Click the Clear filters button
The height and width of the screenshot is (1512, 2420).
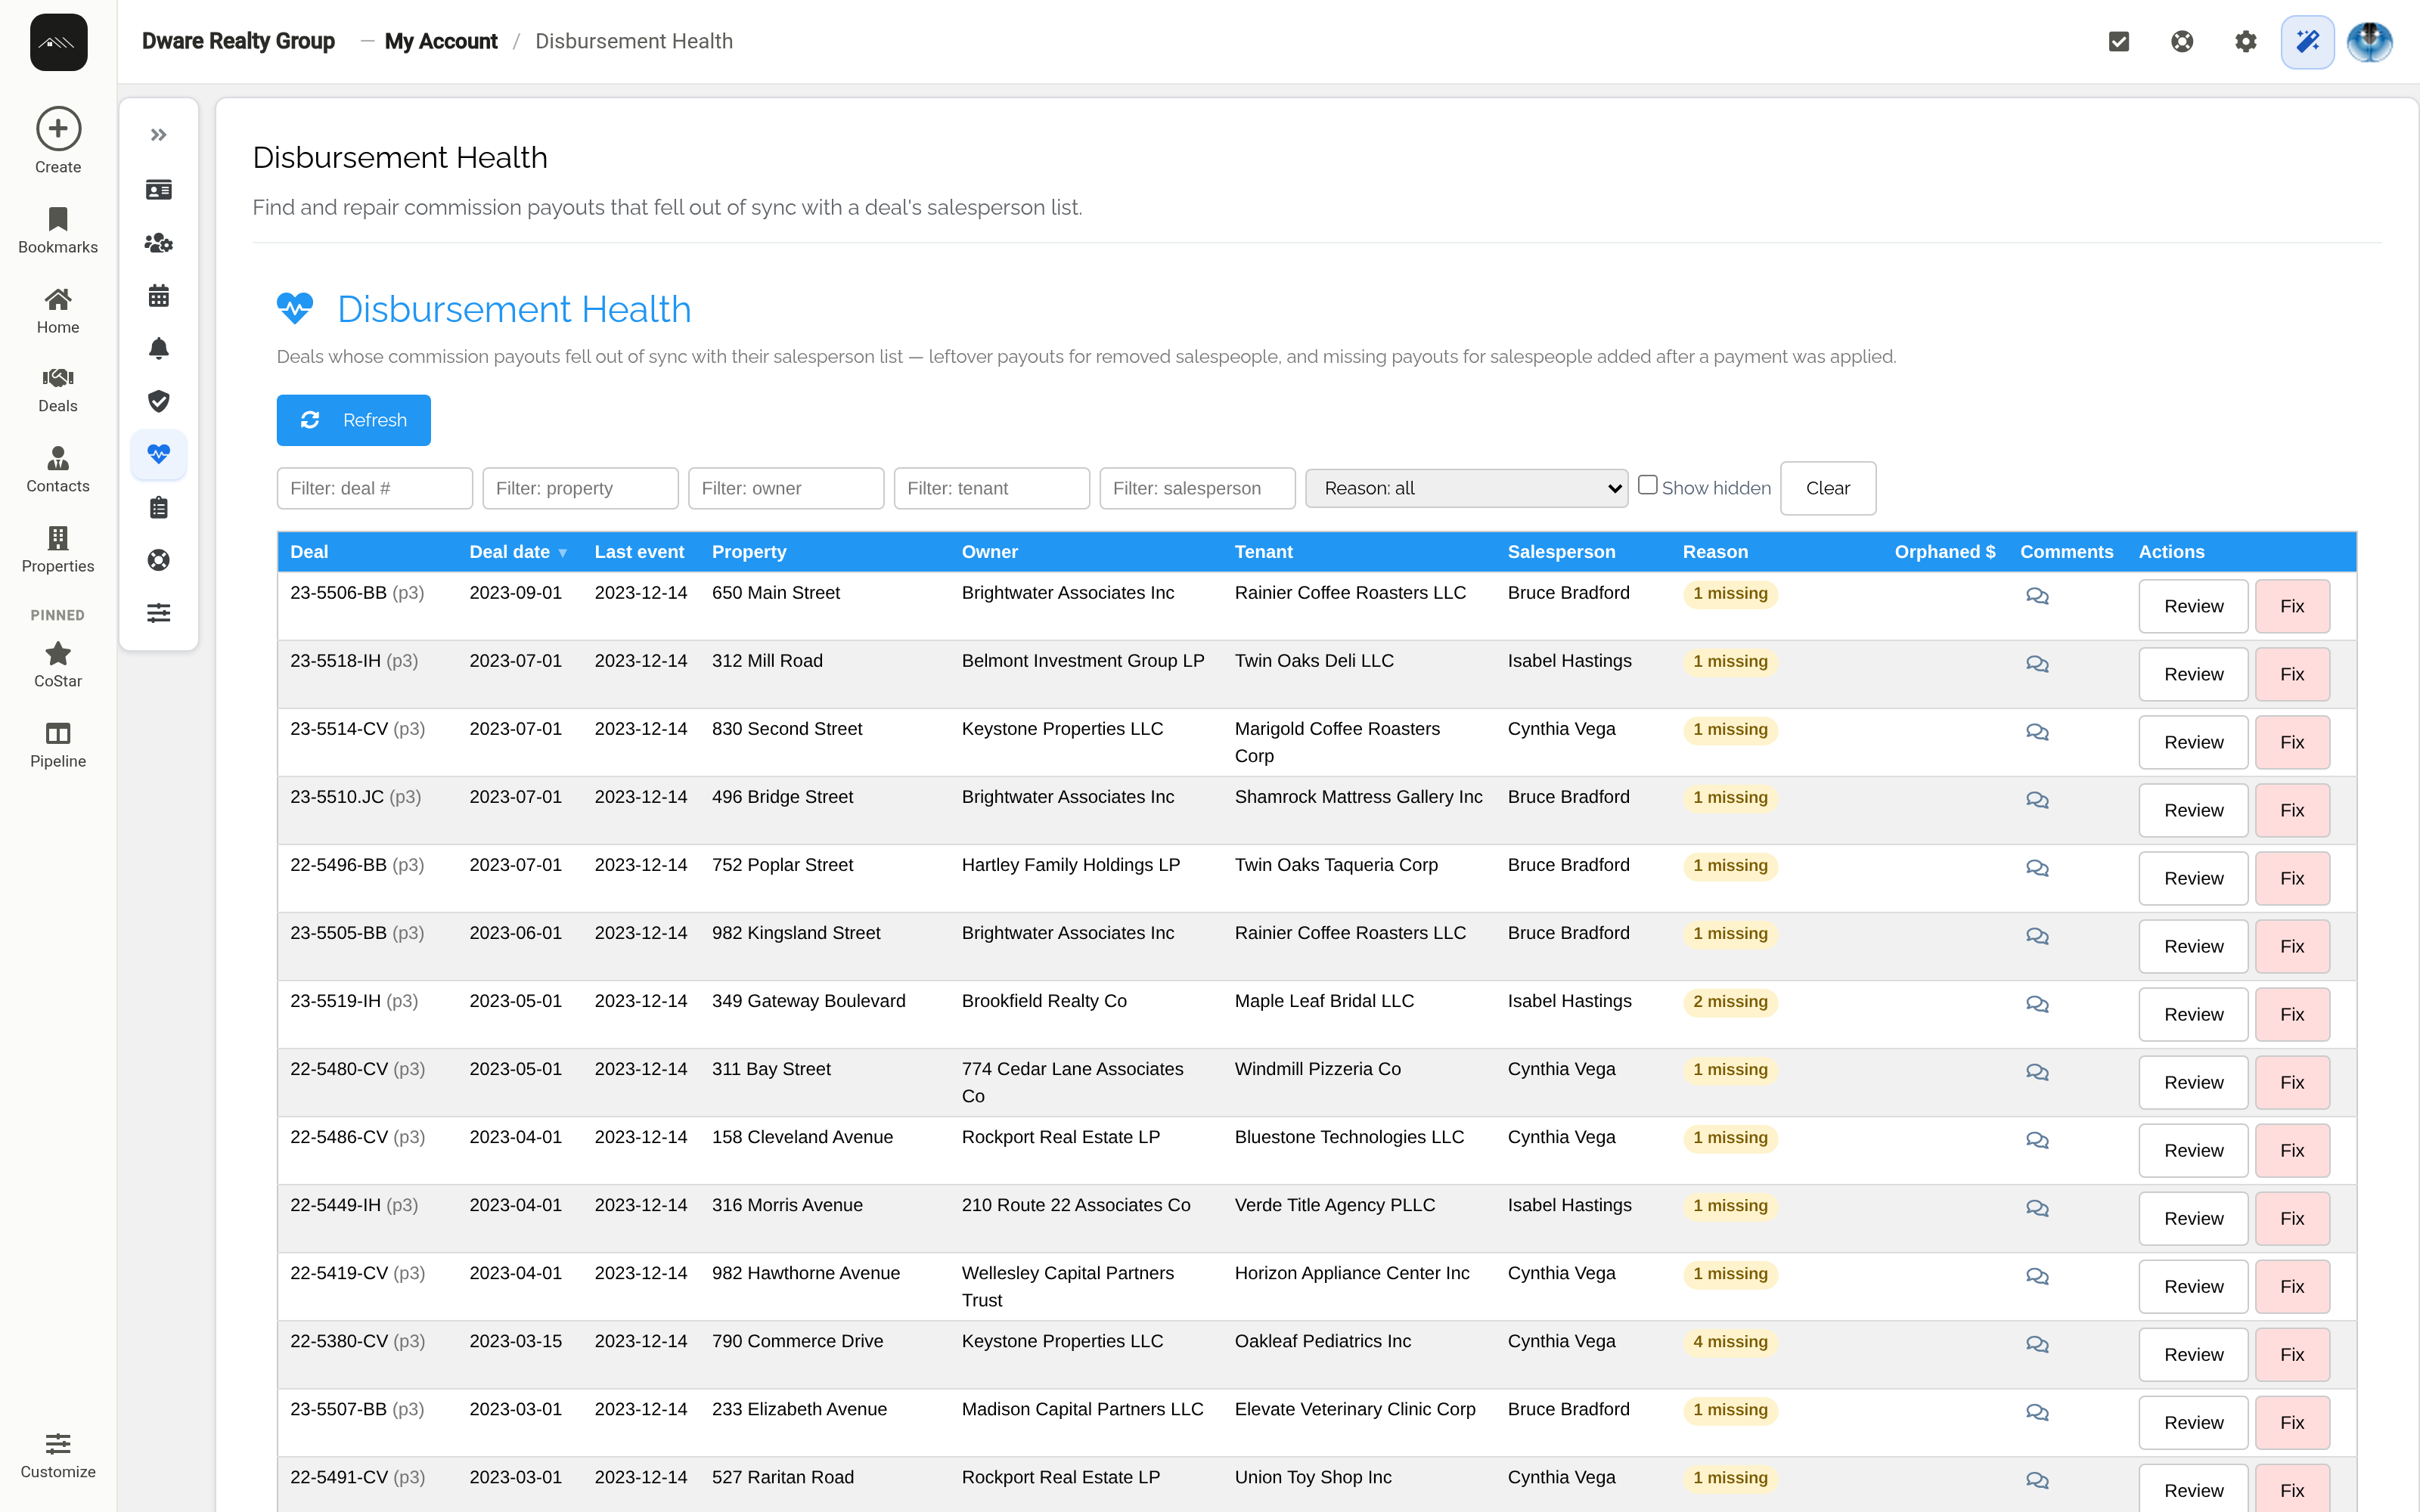pyautogui.click(x=1827, y=488)
